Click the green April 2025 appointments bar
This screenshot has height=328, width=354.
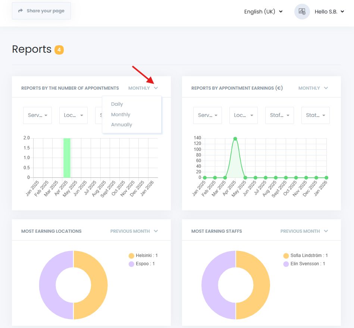tap(67, 158)
